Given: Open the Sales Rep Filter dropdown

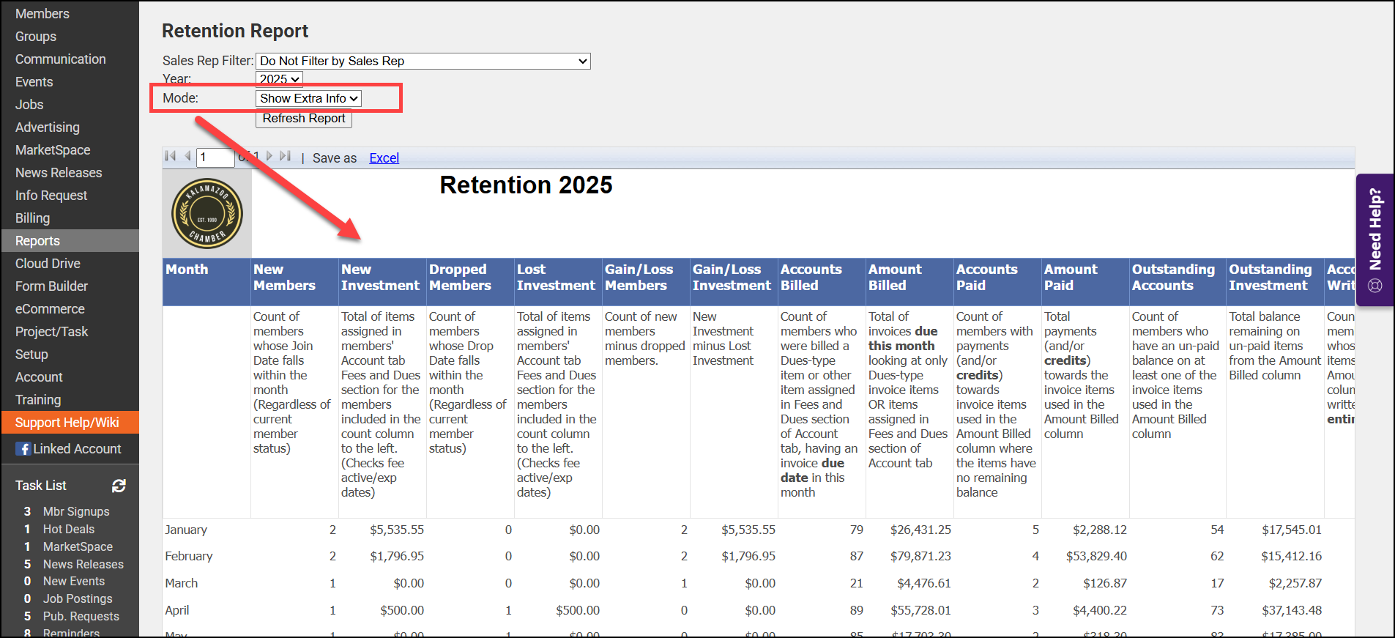Looking at the screenshot, I should click(423, 62).
